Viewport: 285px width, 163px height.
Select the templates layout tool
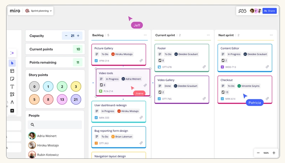(x=12, y=71)
